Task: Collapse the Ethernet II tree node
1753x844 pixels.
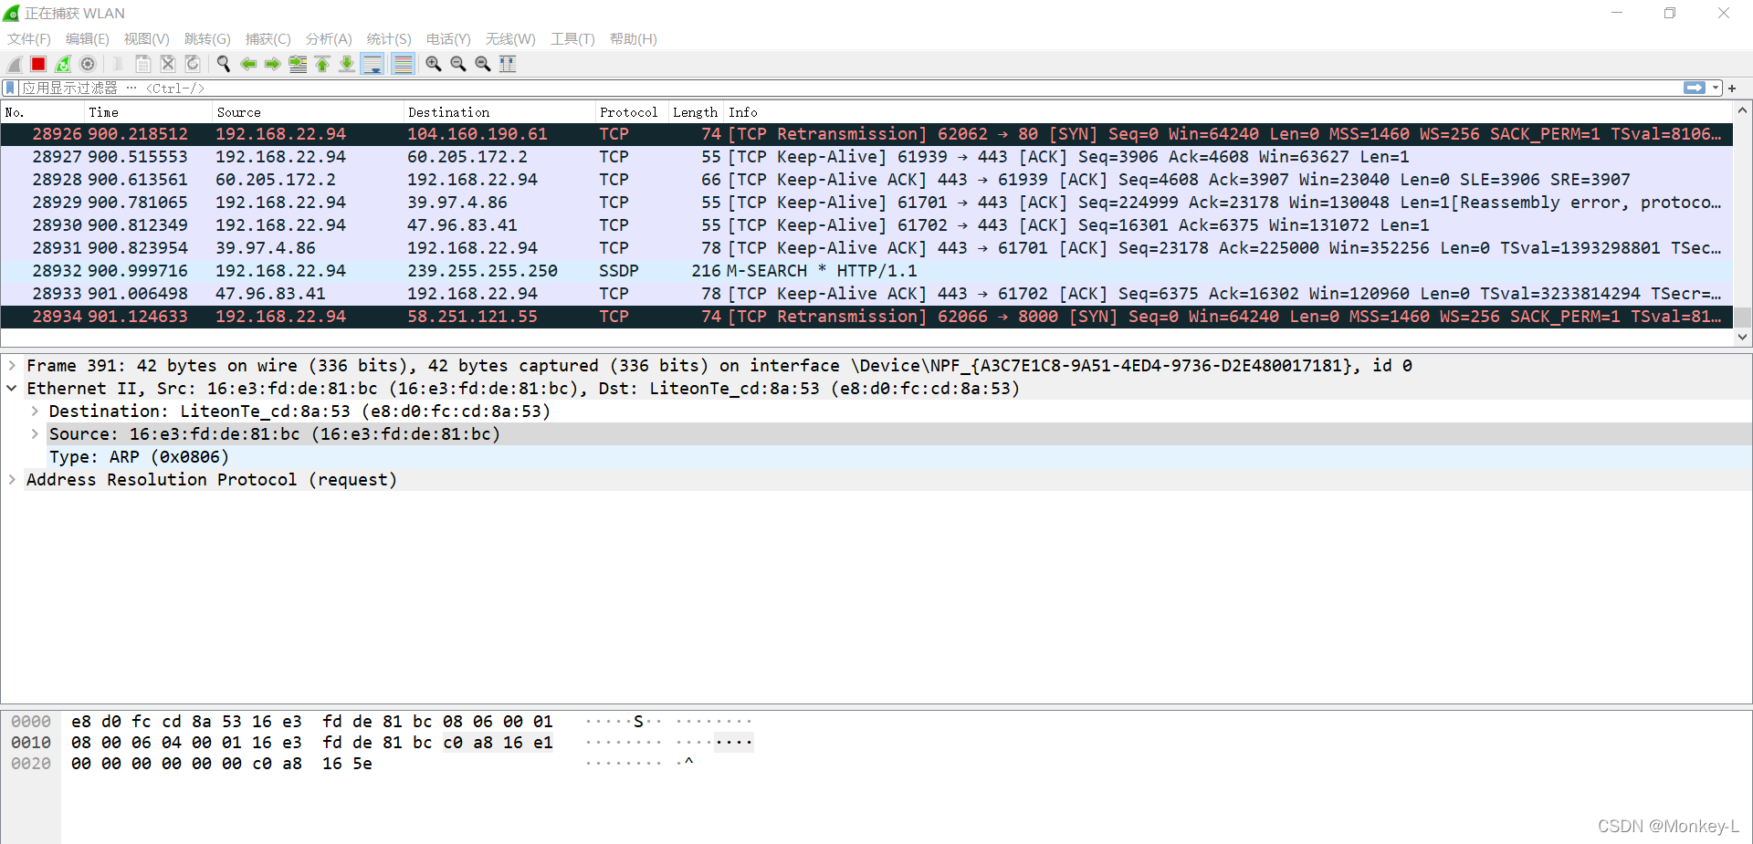Action: point(12,388)
